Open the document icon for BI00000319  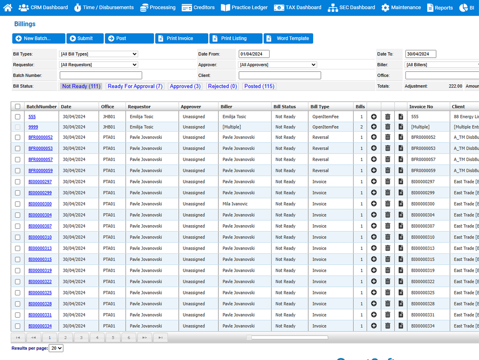[x=401, y=271]
